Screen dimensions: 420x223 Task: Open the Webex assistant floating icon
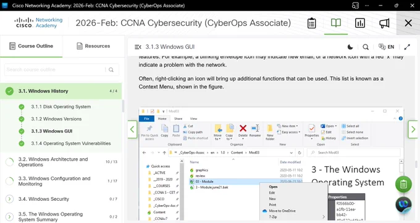coord(403,204)
